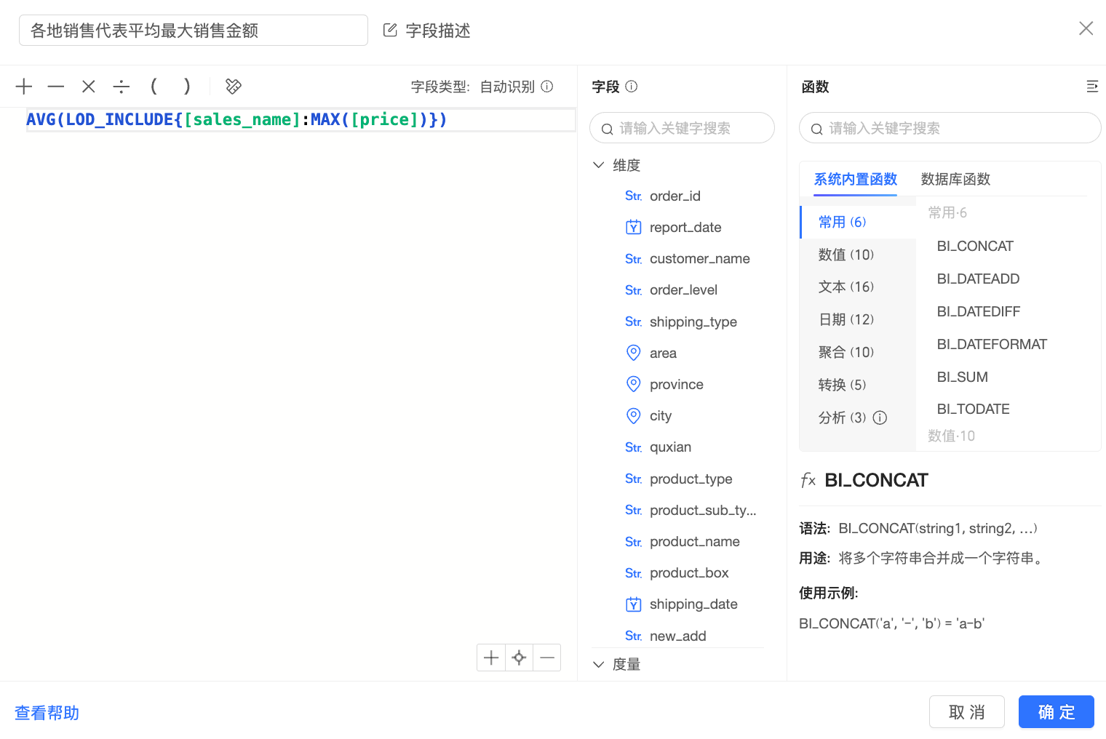1106x739 pixels.
Task: Select 日期 (12) function category
Action: 858,319
